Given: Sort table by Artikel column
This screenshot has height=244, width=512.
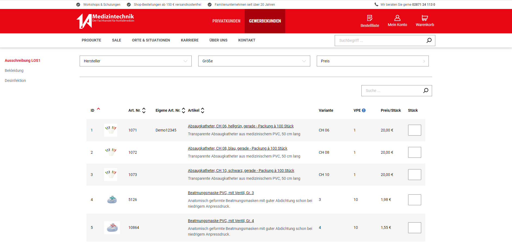Looking at the screenshot, I should pos(203,110).
